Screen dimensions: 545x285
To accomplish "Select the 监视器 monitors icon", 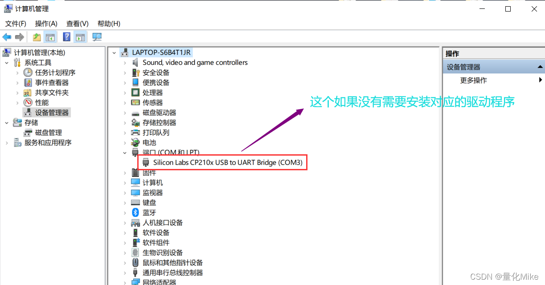I will click(x=135, y=193).
